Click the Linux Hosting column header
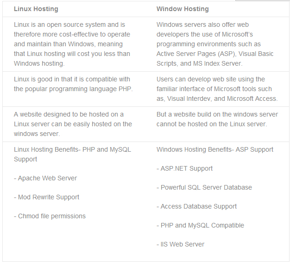290x265 pixels. pyautogui.click(x=36, y=9)
